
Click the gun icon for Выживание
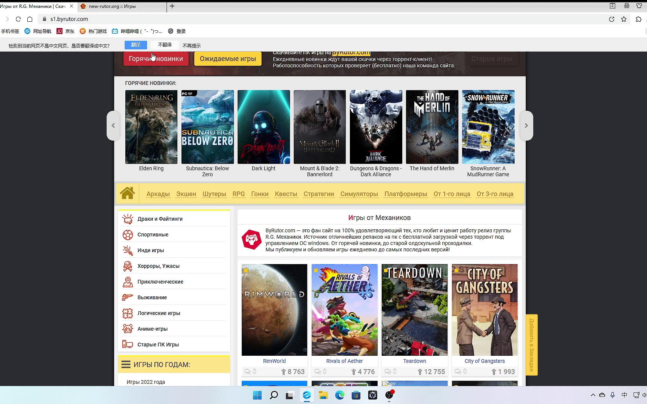128,297
